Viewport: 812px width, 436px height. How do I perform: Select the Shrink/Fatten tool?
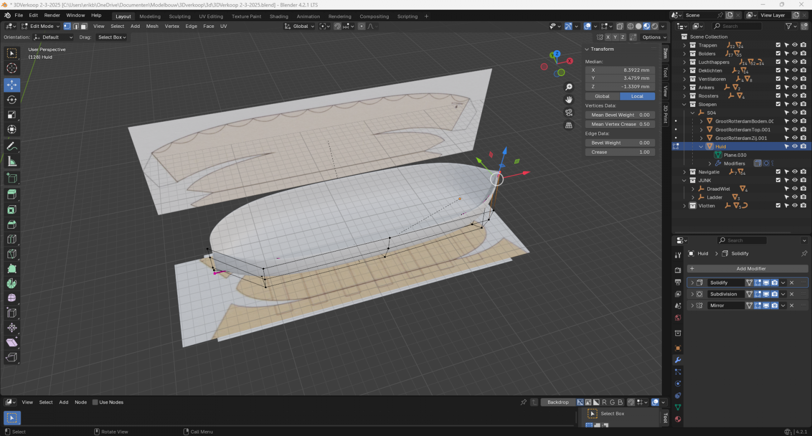pos(12,328)
